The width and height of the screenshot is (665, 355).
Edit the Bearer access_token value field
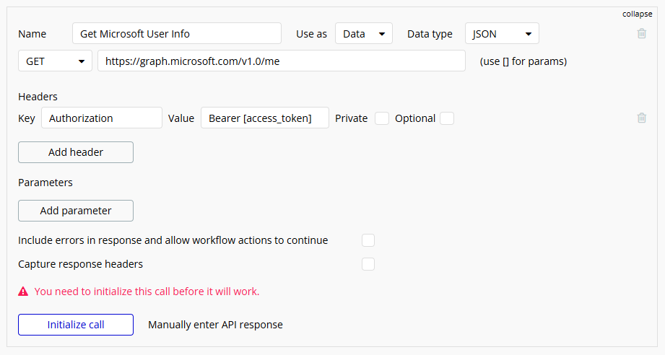[x=265, y=118]
